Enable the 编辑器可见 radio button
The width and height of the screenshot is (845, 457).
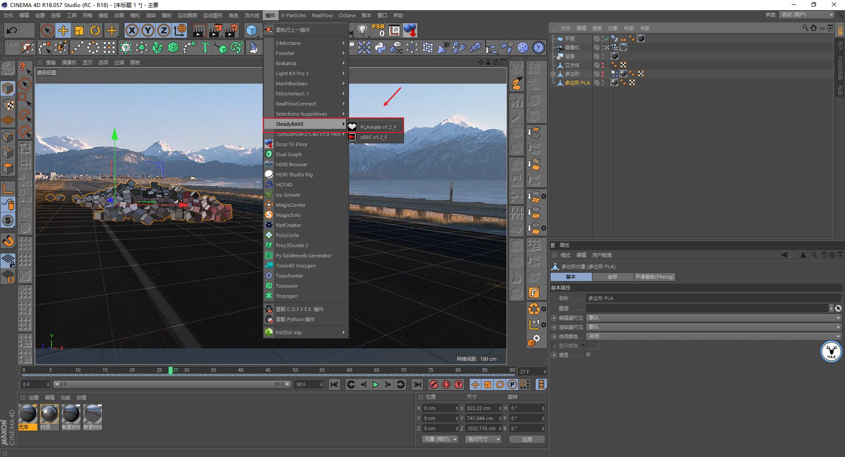[554, 318]
